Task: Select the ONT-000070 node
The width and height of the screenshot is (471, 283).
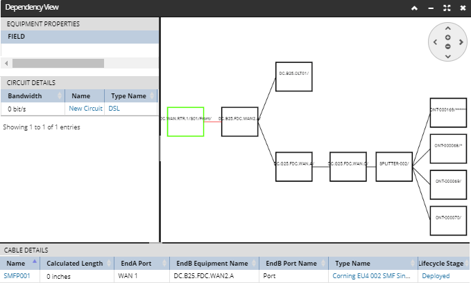Action: point(448,221)
